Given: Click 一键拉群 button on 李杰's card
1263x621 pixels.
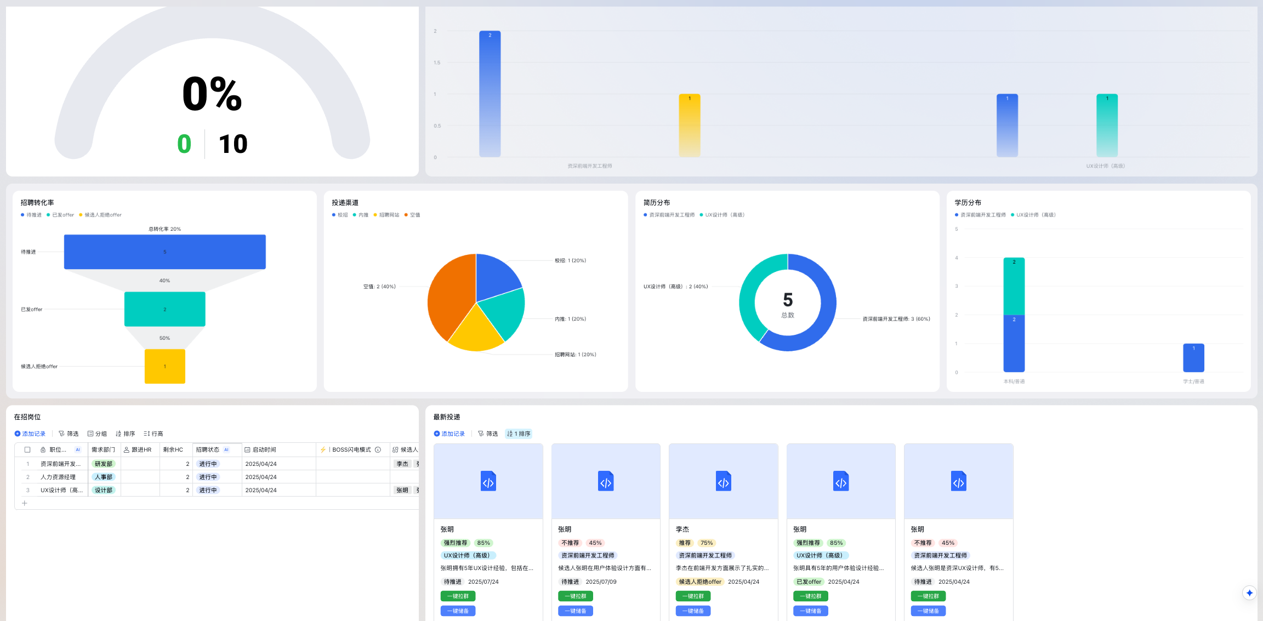Looking at the screenshot, I should (693, 596).
